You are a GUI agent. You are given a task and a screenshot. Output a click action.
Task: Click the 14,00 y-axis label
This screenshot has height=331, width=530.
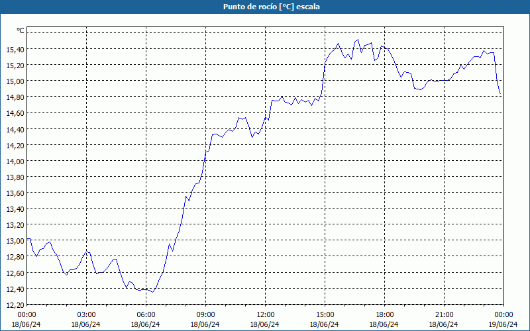15,161
